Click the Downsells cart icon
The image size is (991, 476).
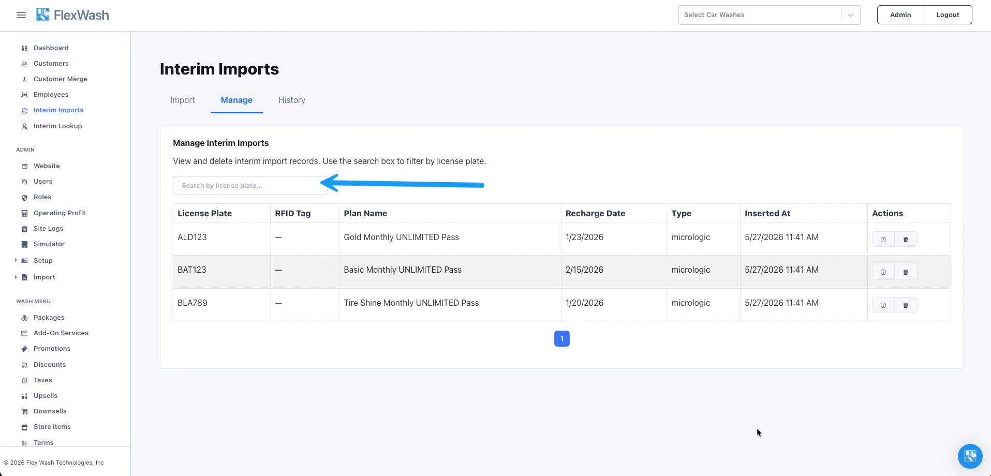click(24, 411)
